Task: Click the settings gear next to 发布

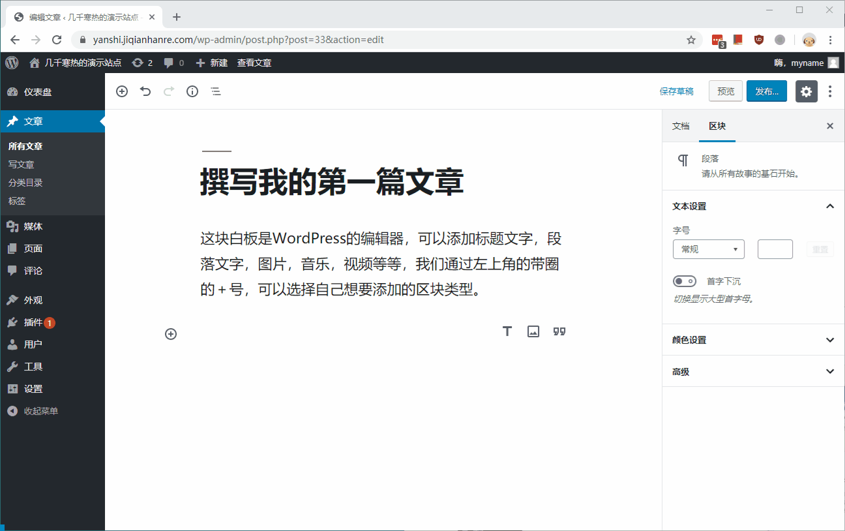Action: 806,91
